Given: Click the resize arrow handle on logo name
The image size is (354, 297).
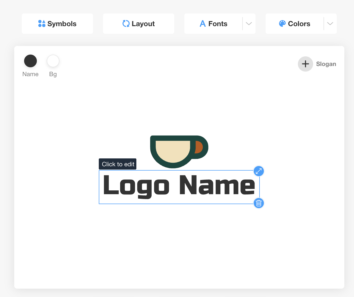Looking at the screenshot, I should tap(259, 171).
